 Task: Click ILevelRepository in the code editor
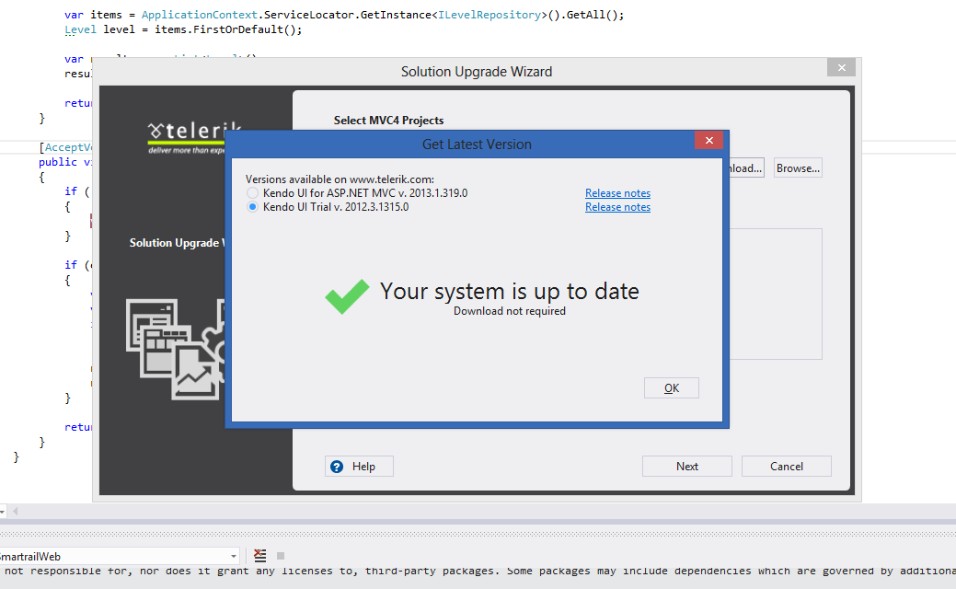coord(489,15)
